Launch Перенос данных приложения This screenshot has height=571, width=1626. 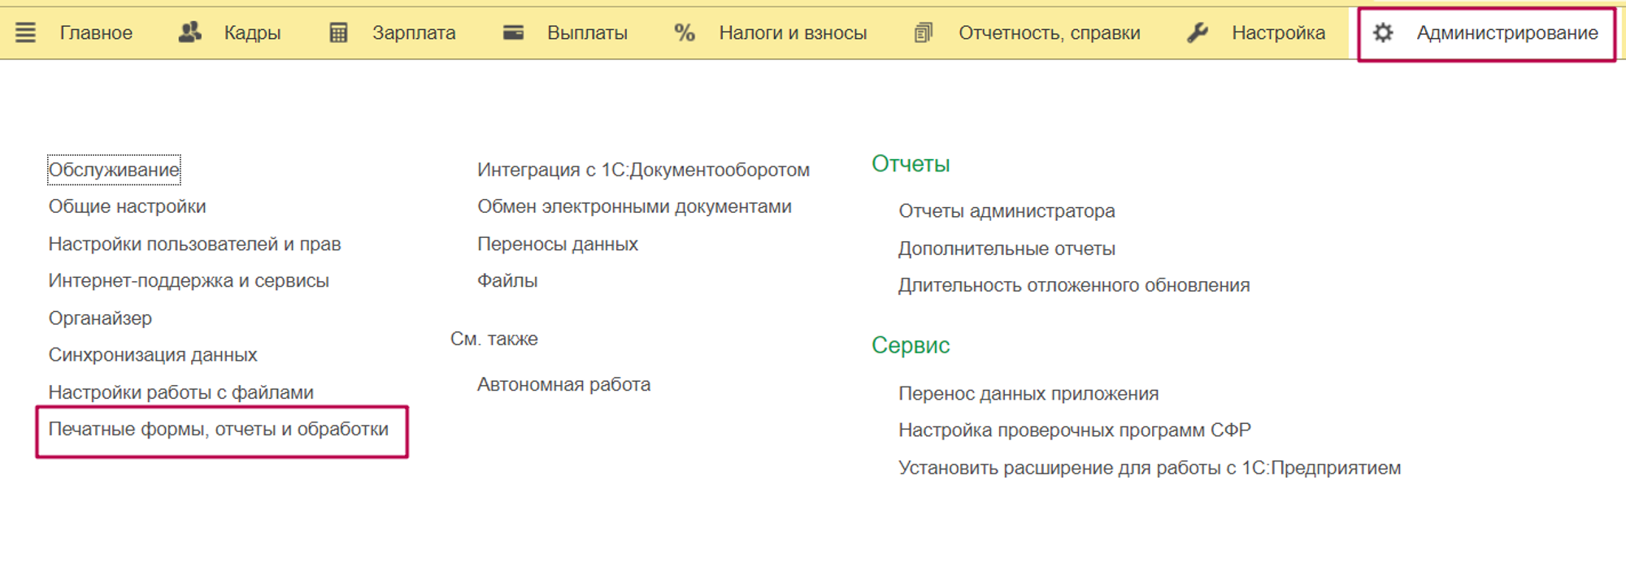pos(1028,393)
